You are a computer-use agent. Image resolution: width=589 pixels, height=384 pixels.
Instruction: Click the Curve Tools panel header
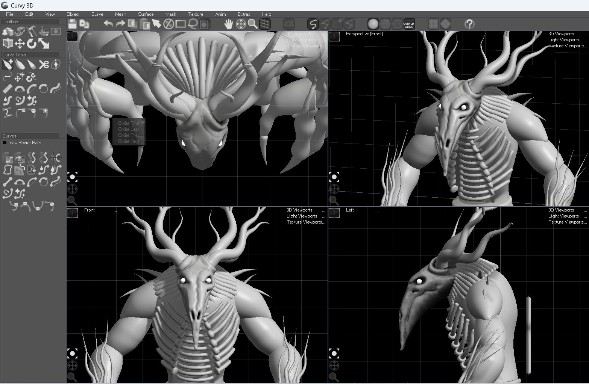coord(30,55)
